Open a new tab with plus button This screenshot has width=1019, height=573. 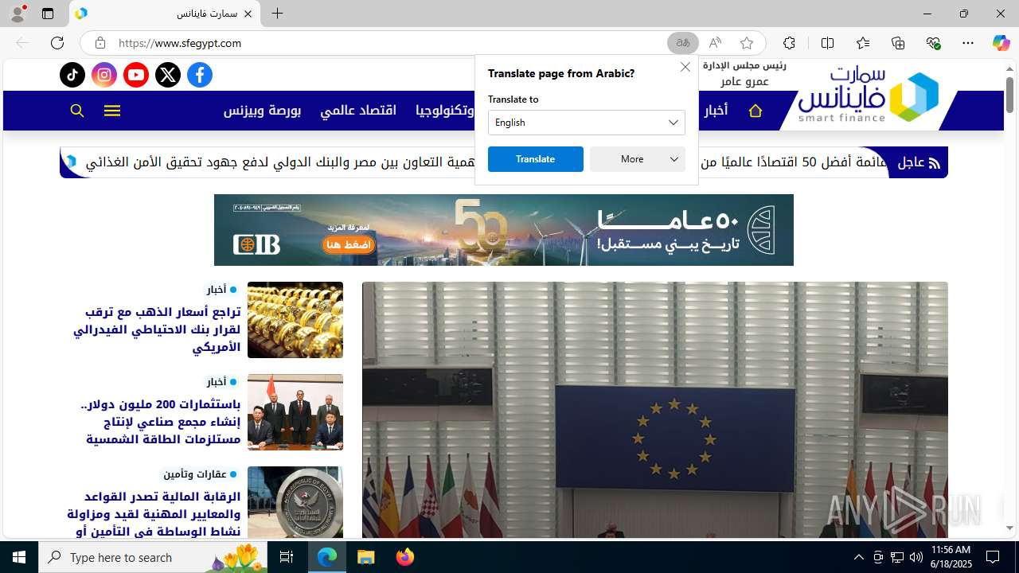pos(277,14)
